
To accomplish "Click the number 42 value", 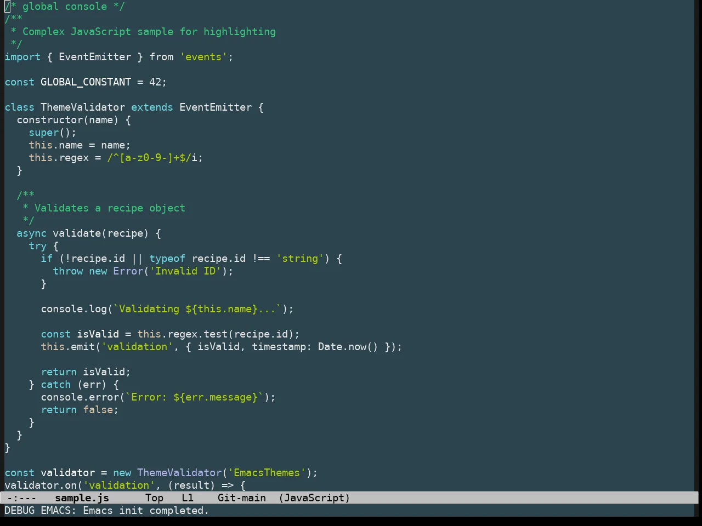I will [x=155, y=82].
